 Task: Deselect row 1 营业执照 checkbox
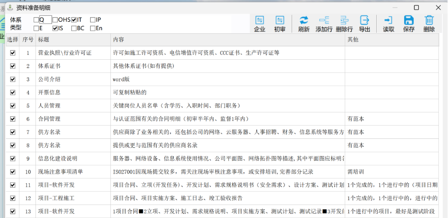click(x=12, y=53)
